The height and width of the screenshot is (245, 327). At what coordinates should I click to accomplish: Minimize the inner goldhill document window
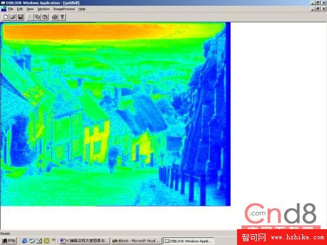click(313, 9)
